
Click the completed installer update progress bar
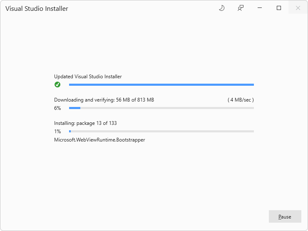click(x=161, y=84)
